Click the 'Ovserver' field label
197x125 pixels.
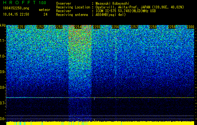64,3
